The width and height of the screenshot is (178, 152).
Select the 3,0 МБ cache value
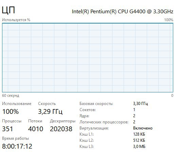coord(139,147)
